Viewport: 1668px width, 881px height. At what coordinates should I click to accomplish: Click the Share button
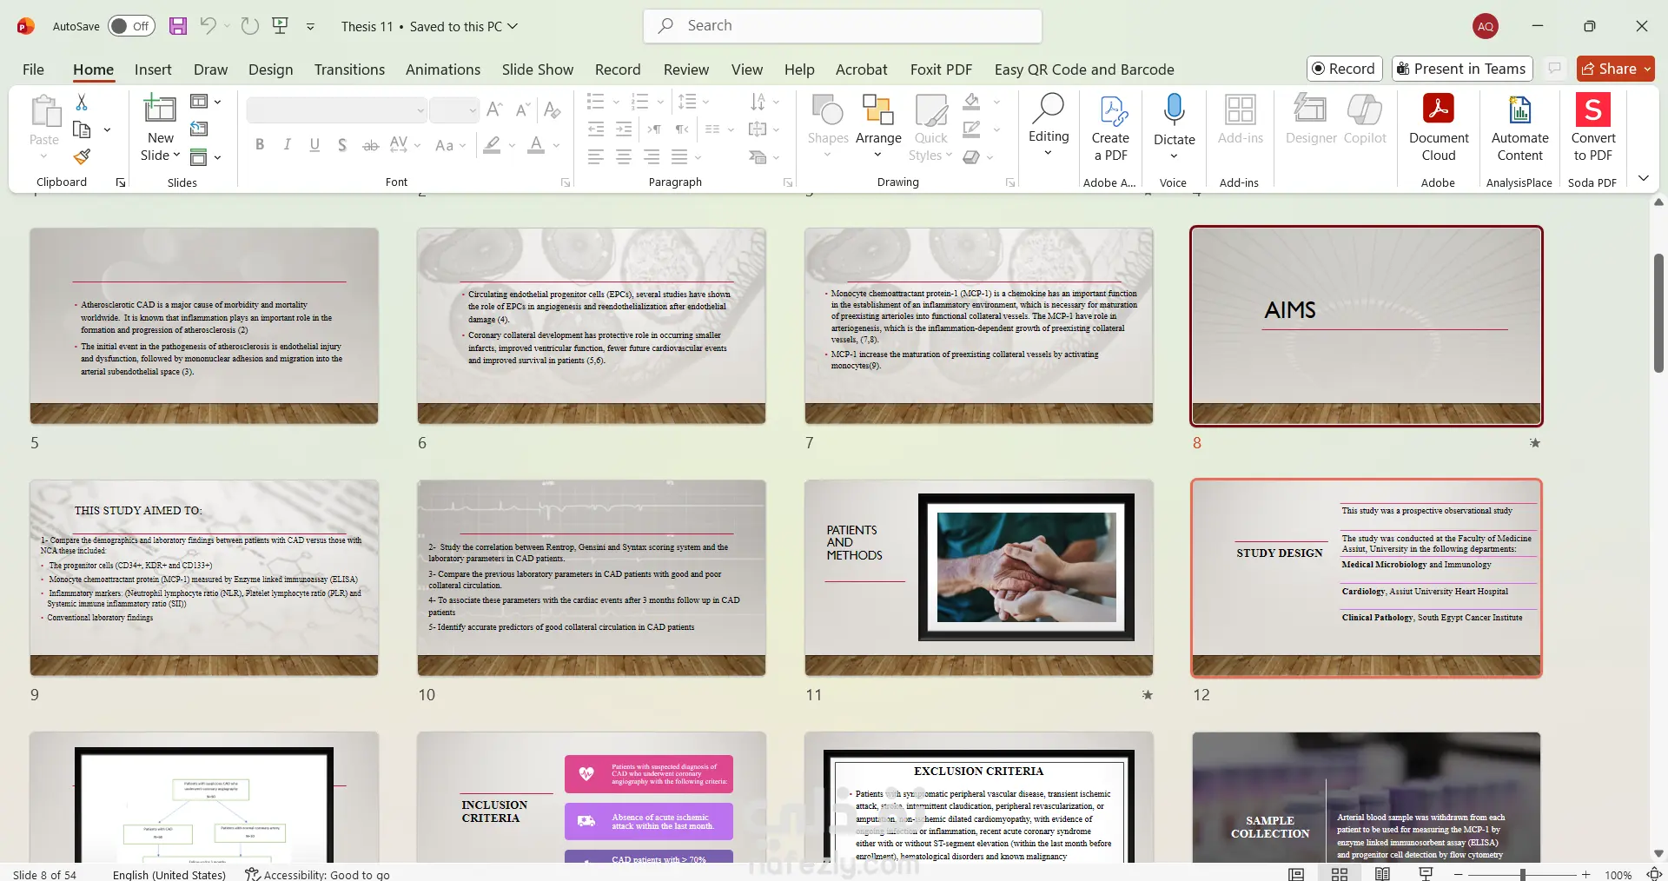pos(1608,69)
